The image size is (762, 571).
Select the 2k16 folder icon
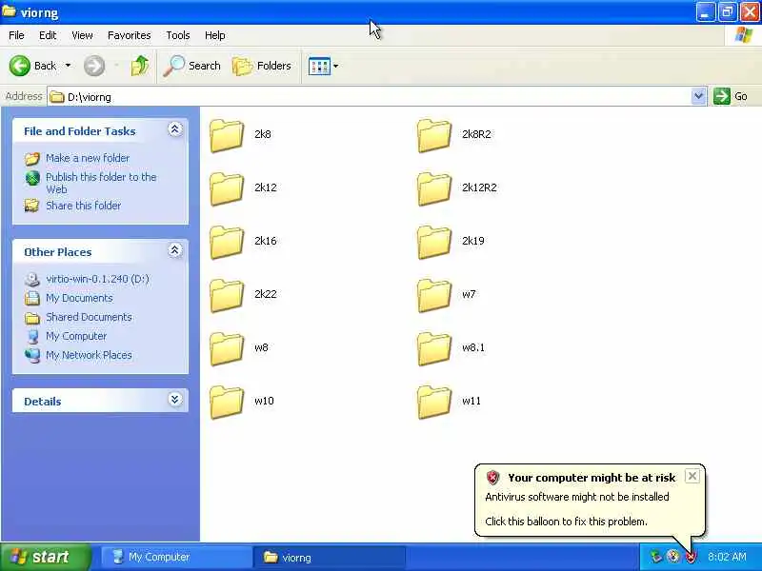point(227,243)
